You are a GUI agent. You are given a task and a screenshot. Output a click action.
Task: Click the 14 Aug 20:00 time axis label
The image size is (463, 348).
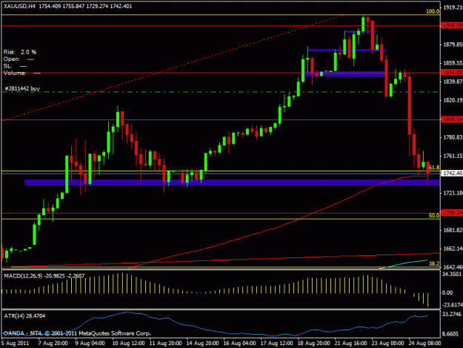click(202, 344)
